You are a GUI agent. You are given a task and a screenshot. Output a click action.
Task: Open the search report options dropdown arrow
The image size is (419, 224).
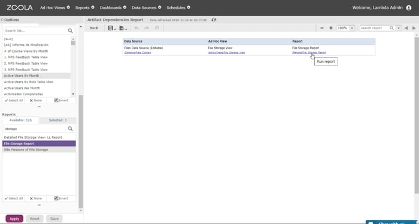click(x=399, y=28)
